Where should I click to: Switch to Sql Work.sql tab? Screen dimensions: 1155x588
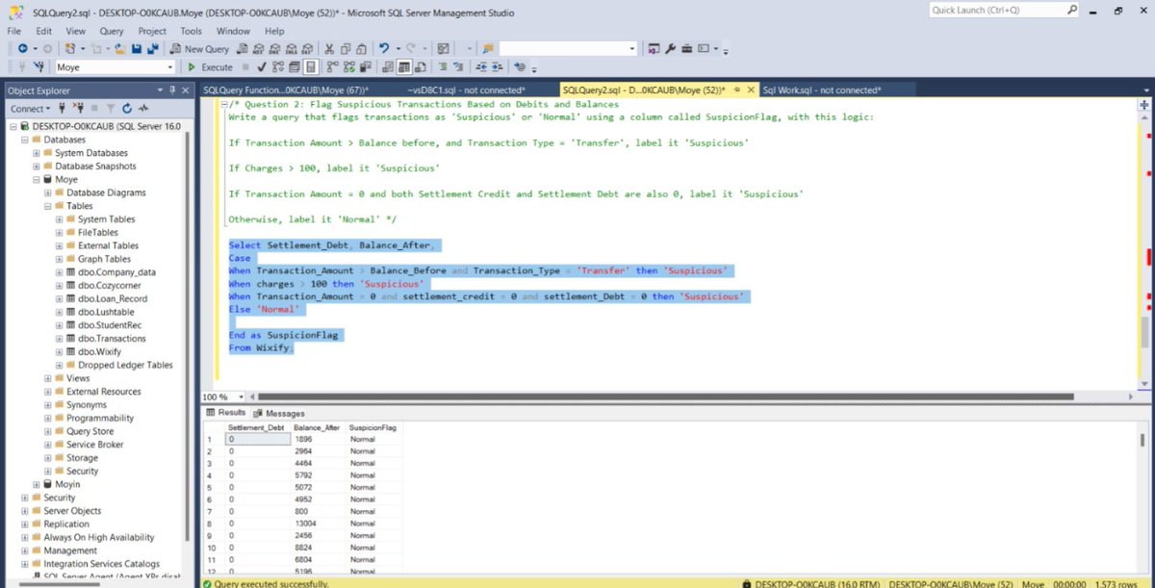[821, 90]
